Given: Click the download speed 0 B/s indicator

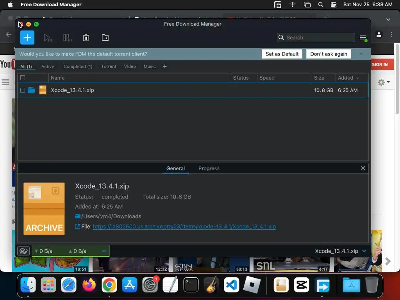Looking at the screenshot, I should click(x=44, y=251).
